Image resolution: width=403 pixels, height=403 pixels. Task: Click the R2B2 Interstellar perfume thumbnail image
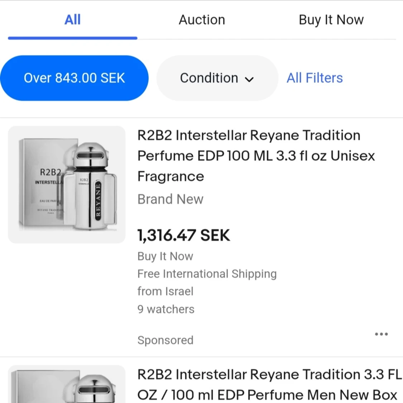(x=67, y=184)
